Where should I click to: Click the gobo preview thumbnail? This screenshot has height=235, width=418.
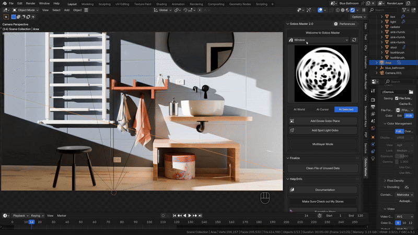click(x=322, y=74)
